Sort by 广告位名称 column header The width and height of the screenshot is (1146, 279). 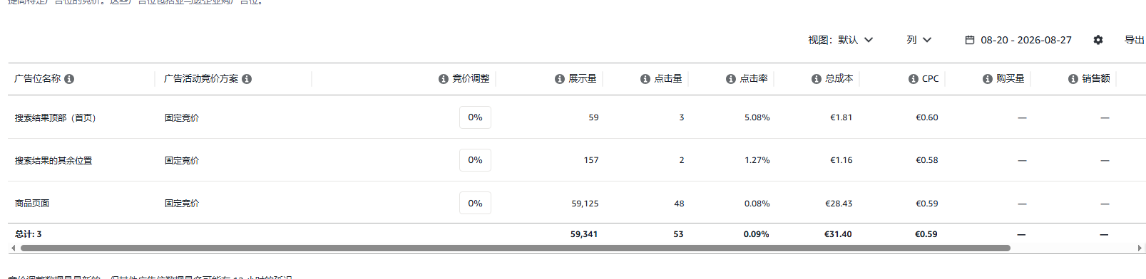pos(38,79)
